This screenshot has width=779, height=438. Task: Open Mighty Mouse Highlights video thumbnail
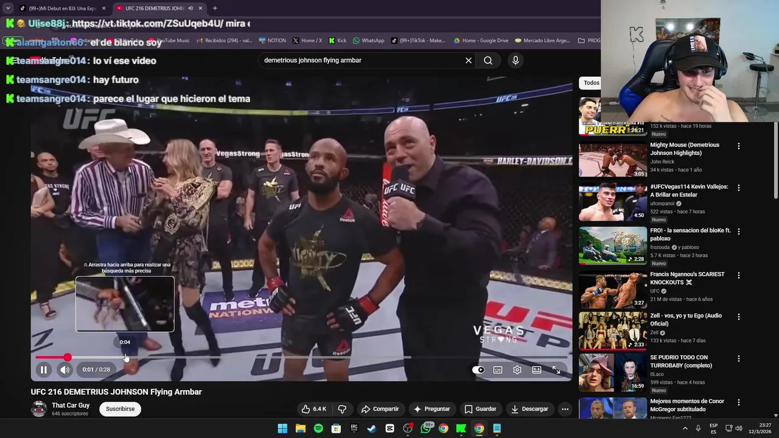pyautogui.click(x=613, y=160)
